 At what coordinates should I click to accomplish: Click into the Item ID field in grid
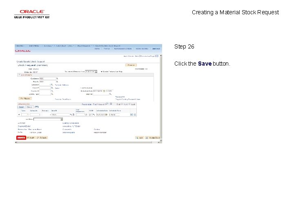pos(60,114)
